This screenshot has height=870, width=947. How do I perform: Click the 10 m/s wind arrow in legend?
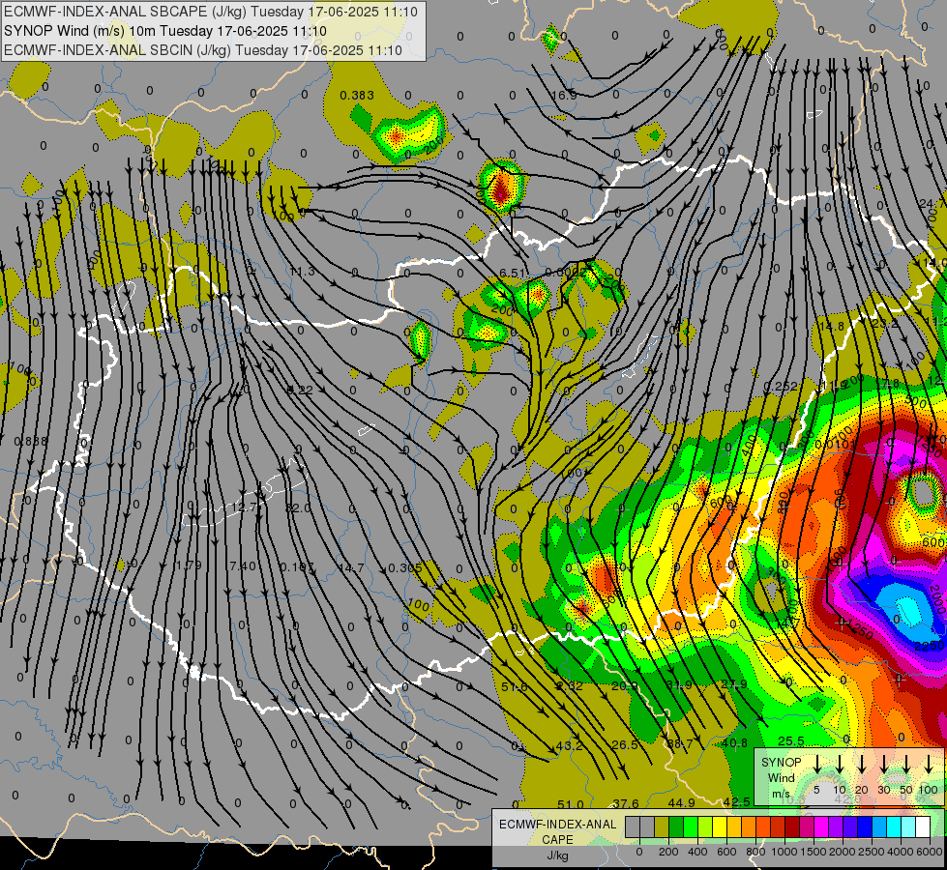840,765
